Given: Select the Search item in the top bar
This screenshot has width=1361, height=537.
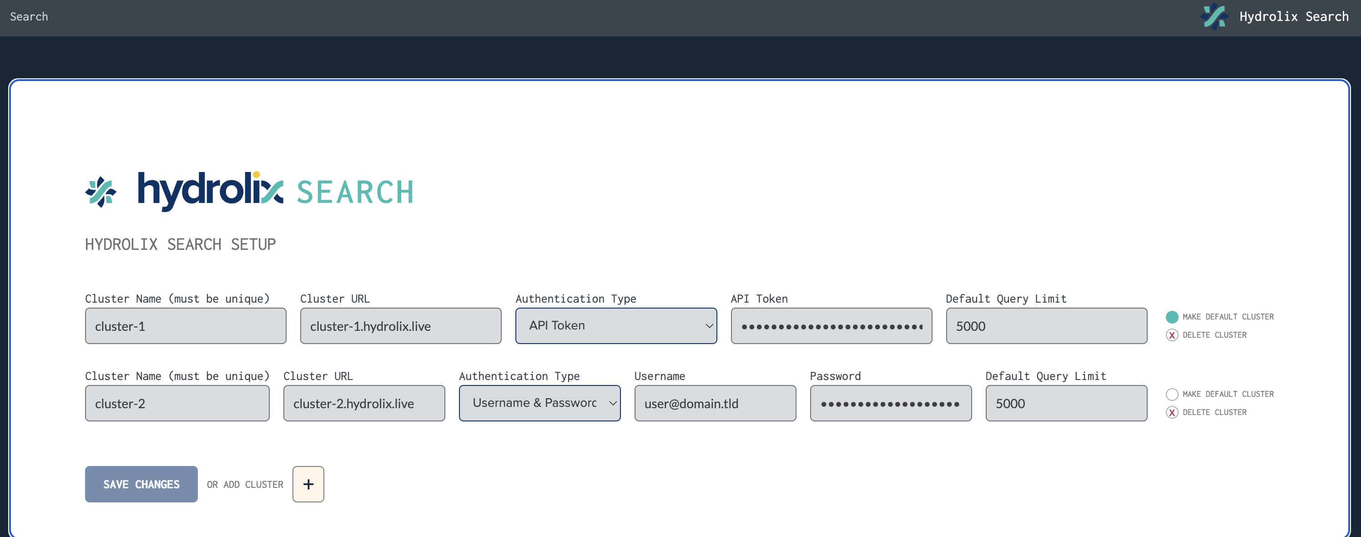Looking at the screenshot, I should coord(29,16).
